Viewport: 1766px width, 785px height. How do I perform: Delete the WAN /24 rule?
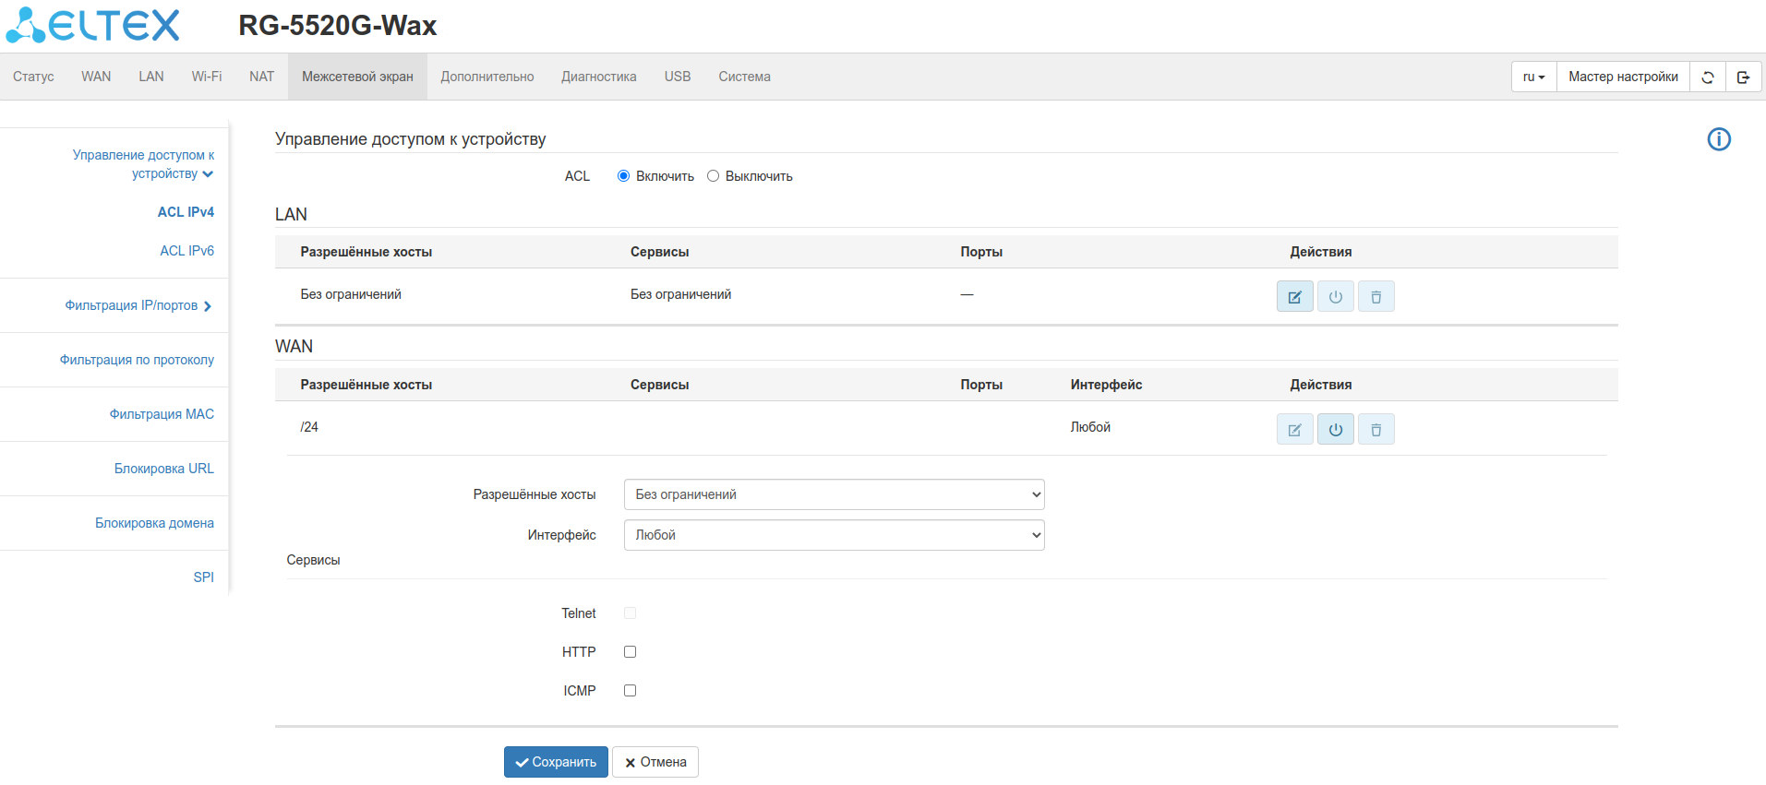point(1376,430)
